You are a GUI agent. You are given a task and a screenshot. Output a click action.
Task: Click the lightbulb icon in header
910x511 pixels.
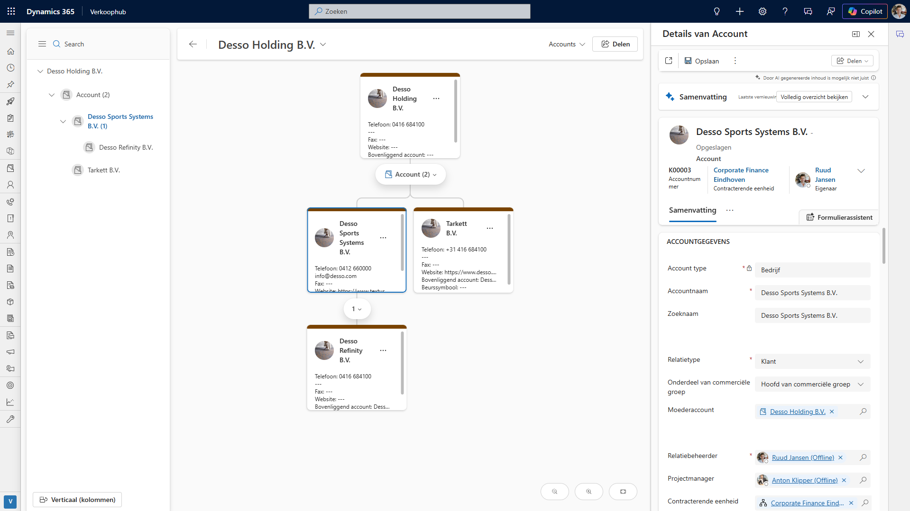[x=717, y=11]
